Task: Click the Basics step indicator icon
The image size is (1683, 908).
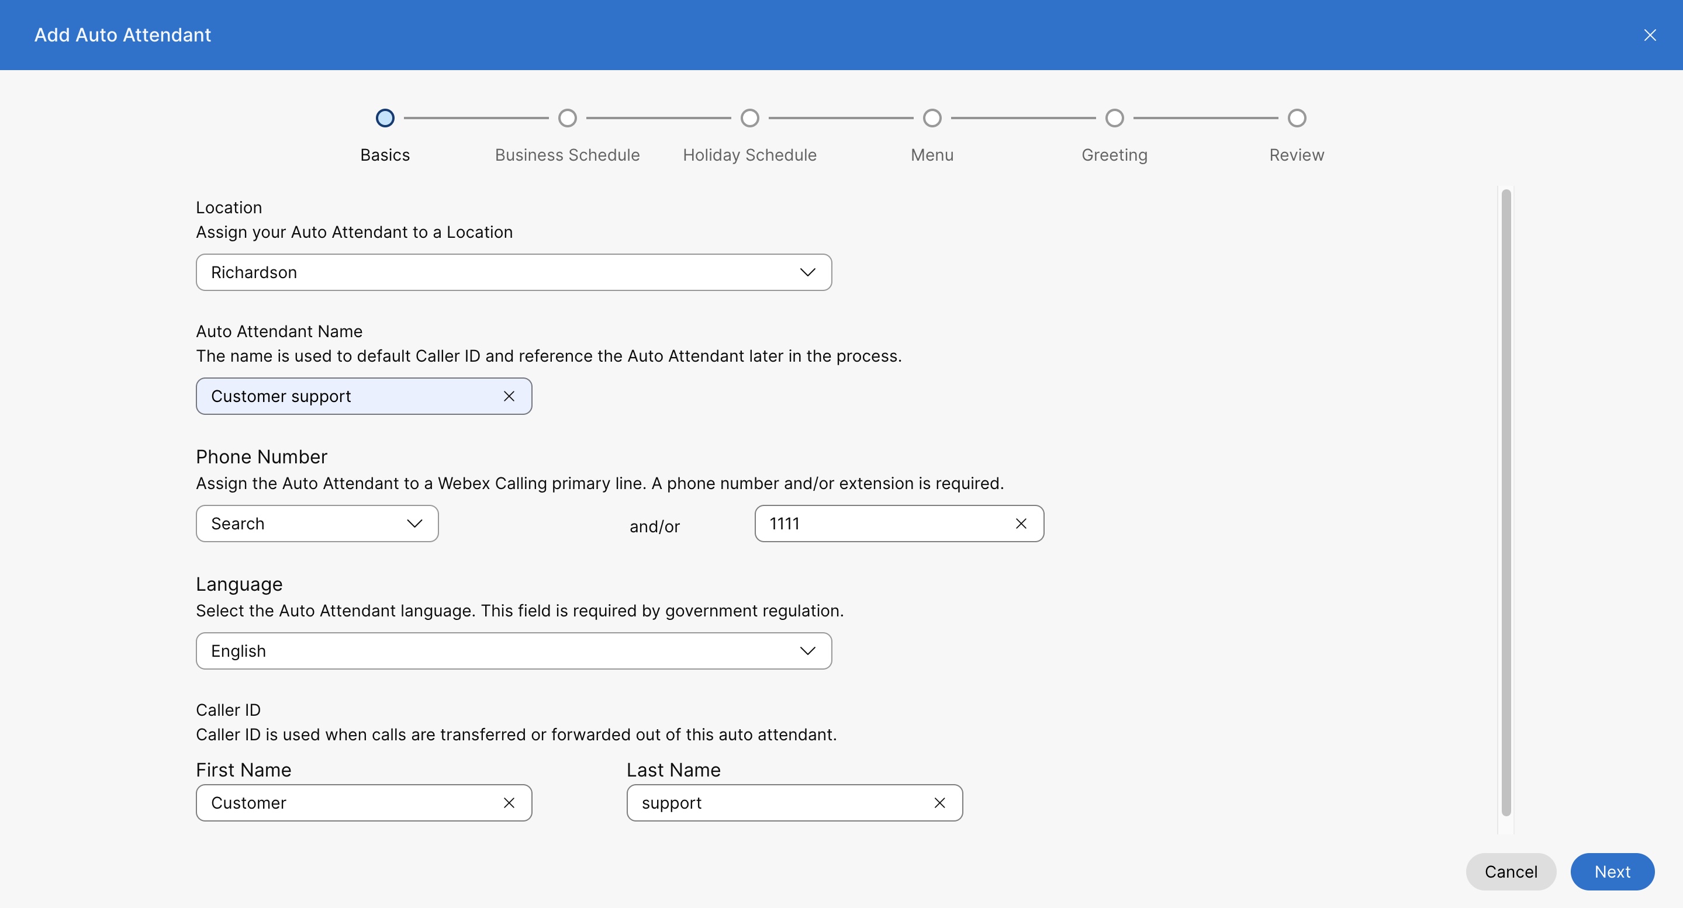Action: (x=385, y=117)
